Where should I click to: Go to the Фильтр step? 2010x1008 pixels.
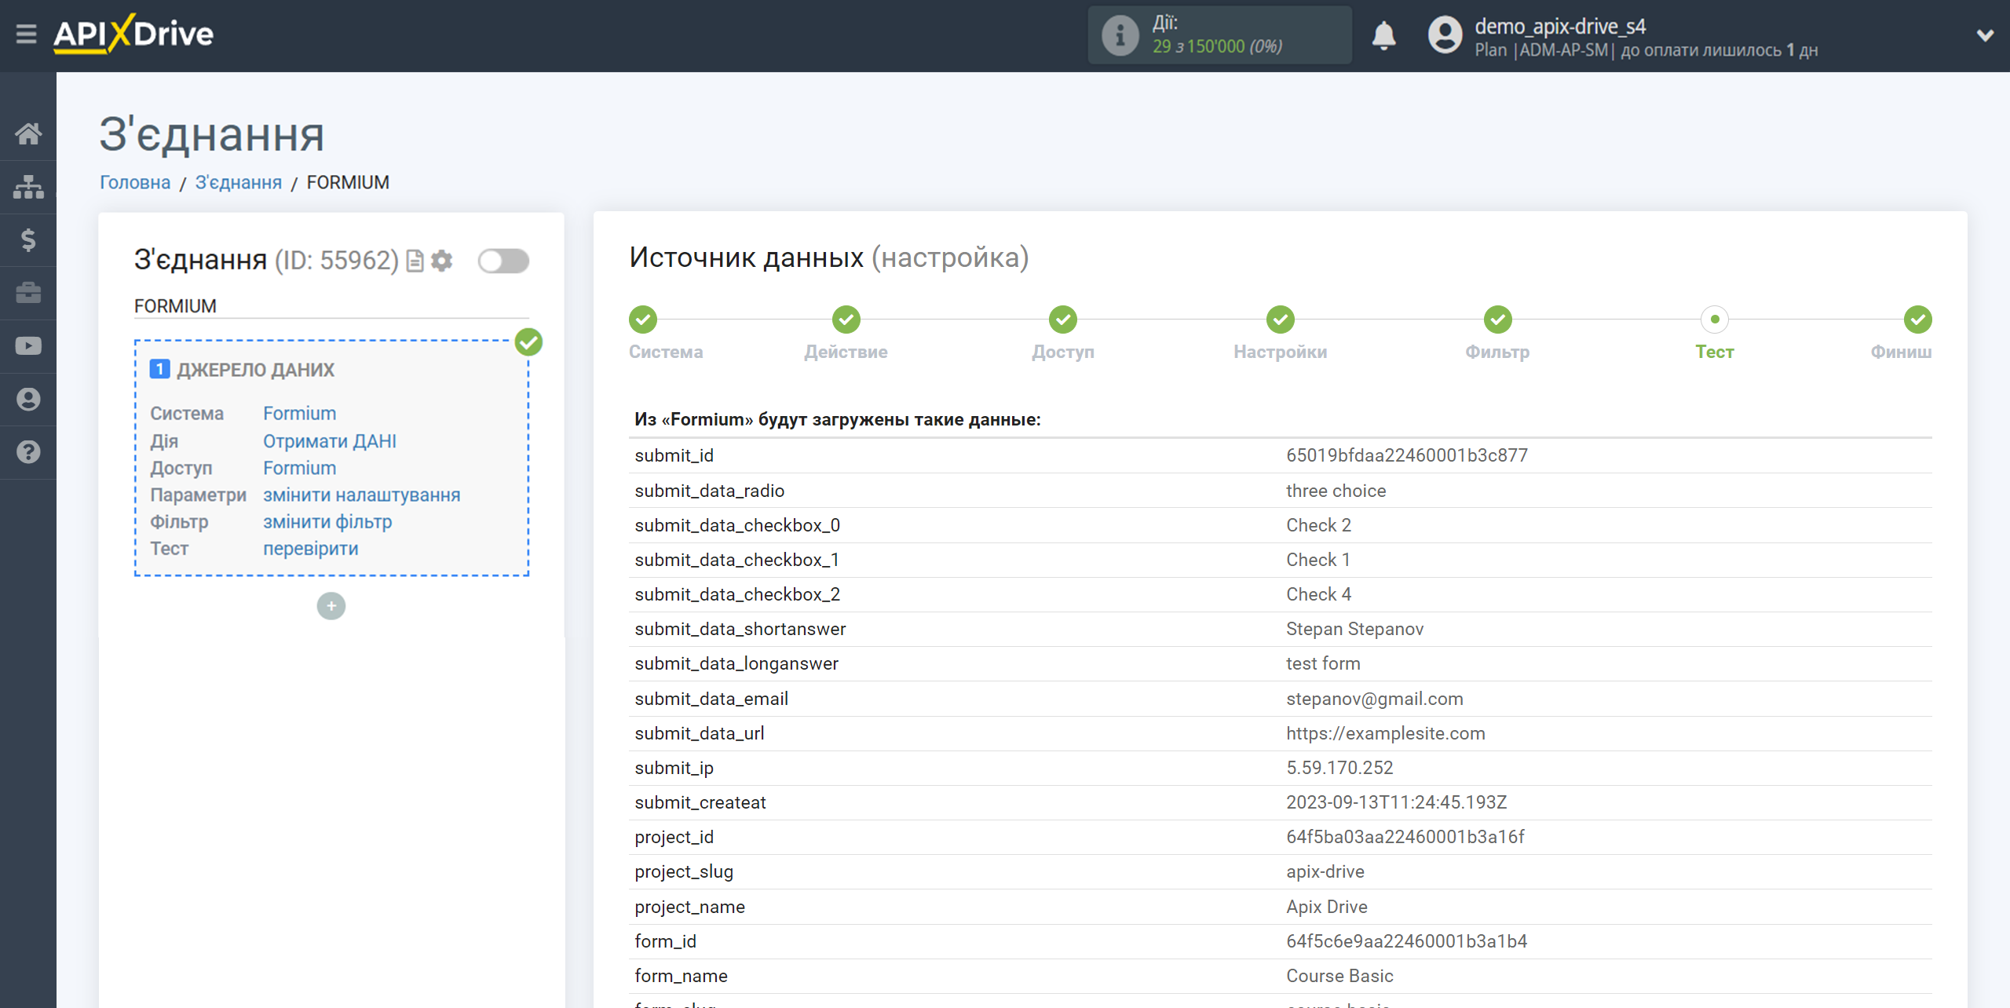point(1497,320)
